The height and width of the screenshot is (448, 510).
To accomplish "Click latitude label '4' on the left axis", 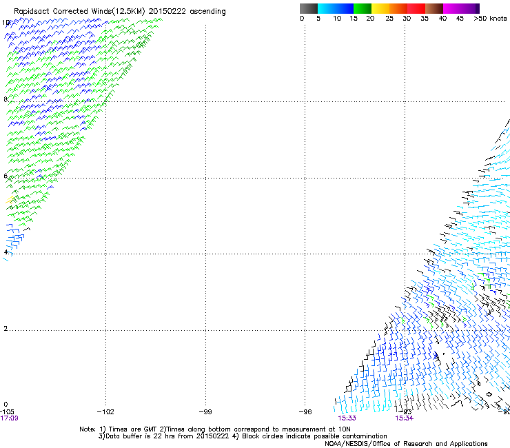I will tap(6, 252).
